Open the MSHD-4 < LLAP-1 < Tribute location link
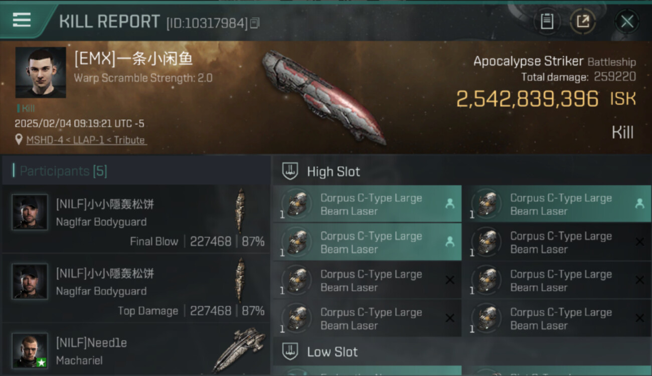 point(86,140)
